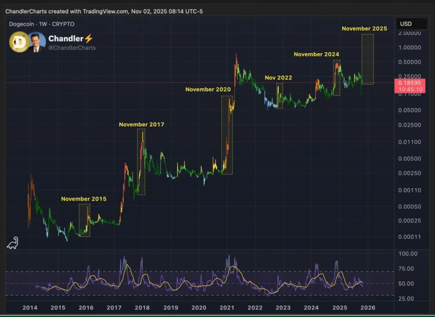The width and height of the screenshot is (435, 317).
Task: Click the bar countdown 10:45:10
Action: point(410,89)
